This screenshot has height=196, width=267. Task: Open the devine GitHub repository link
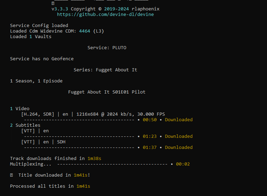tap(105, 15)
